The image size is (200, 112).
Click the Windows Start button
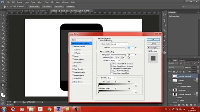point(4,109)
